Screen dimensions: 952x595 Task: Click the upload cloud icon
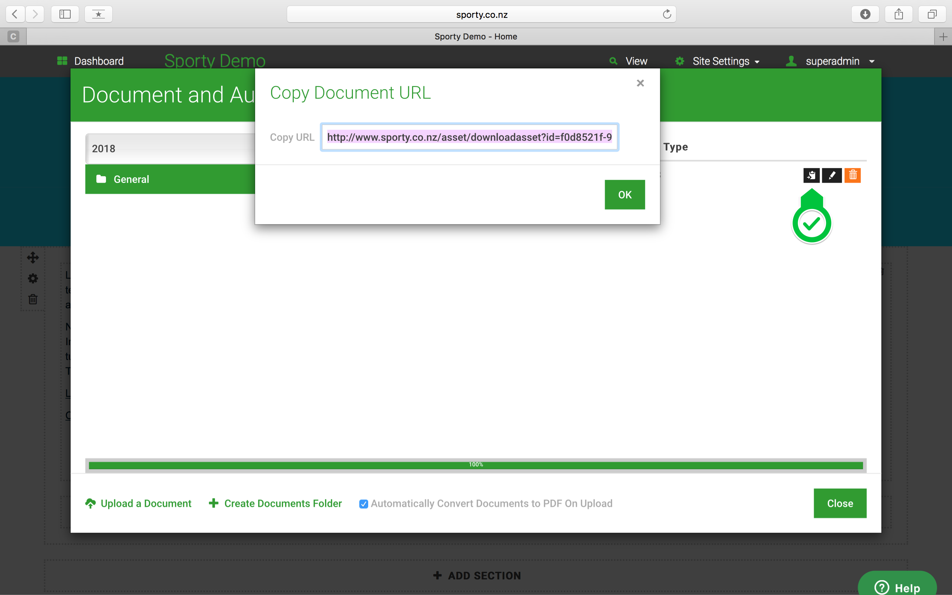point(90,503)
